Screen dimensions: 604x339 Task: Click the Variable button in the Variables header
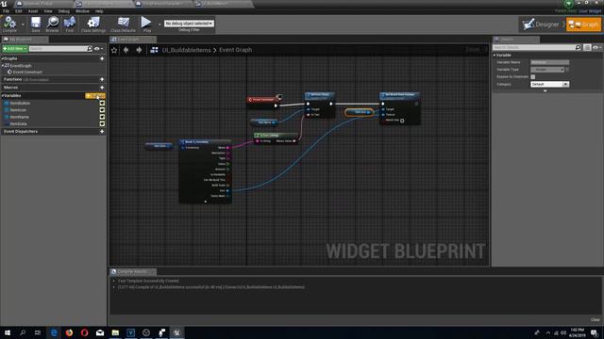pos(94,96)
